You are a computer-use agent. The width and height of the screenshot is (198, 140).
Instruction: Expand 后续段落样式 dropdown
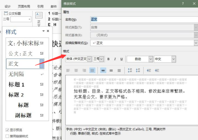pyautogui.click(x=196, y=43)
